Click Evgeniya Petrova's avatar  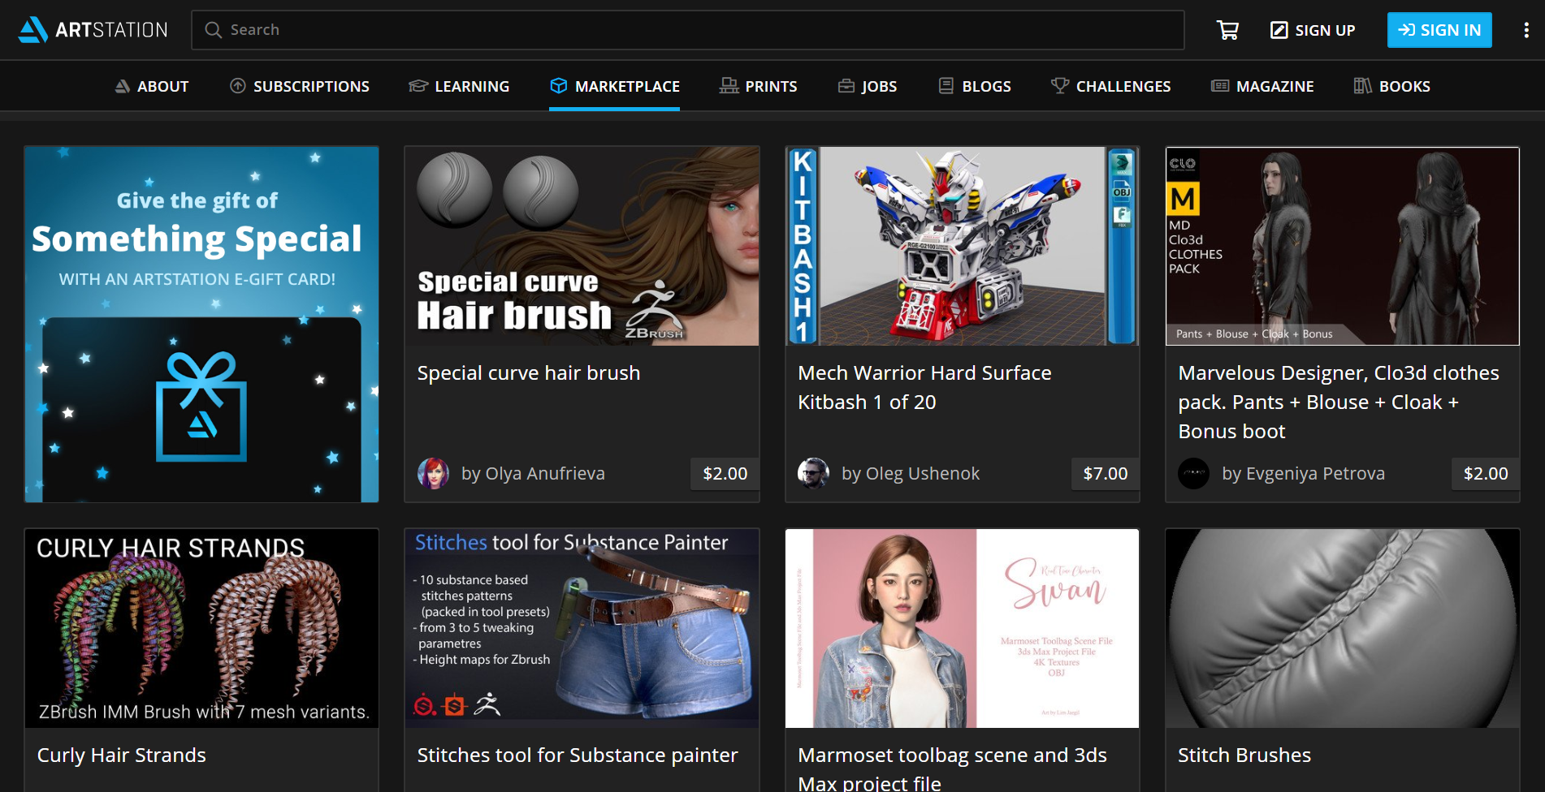coord(1193,473)
